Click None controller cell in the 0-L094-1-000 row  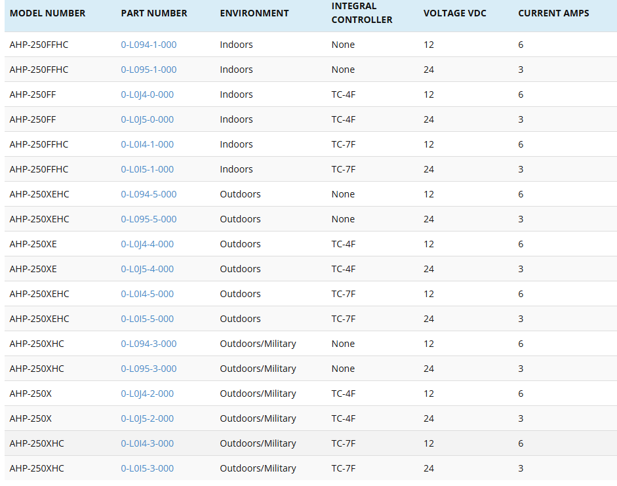coord(343,45)
